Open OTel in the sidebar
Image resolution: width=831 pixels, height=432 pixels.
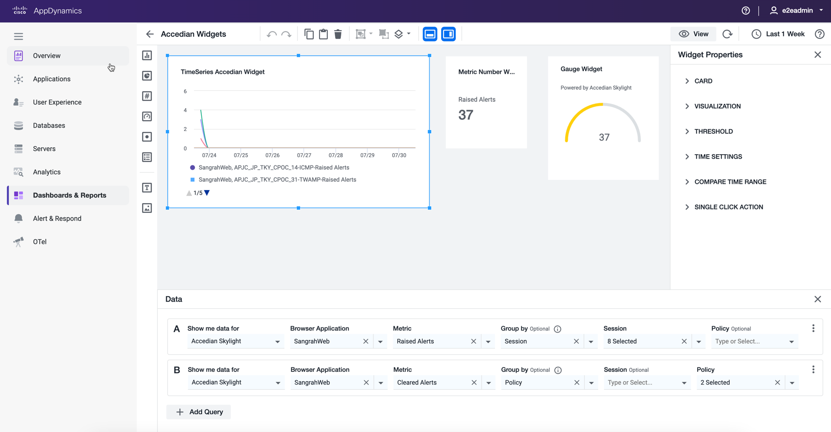point(68,242)
